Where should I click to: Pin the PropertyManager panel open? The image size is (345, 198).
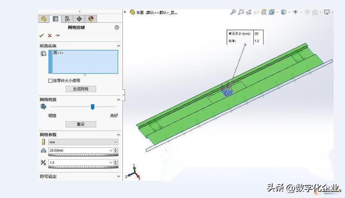(58, 36)
